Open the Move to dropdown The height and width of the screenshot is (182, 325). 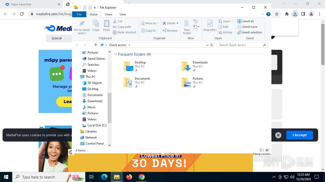click(x=150, y=23)
